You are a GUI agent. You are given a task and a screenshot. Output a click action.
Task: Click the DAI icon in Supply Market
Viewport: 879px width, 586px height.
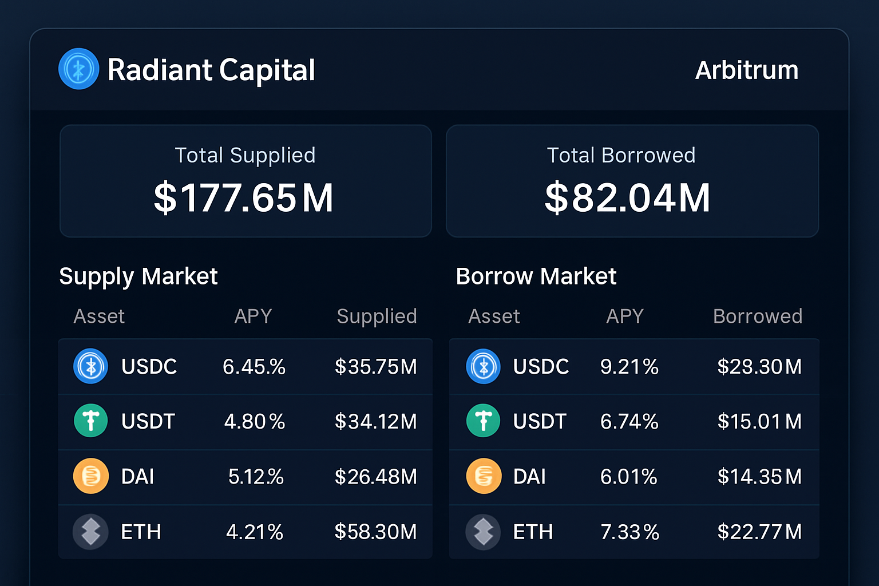point(90,476)
